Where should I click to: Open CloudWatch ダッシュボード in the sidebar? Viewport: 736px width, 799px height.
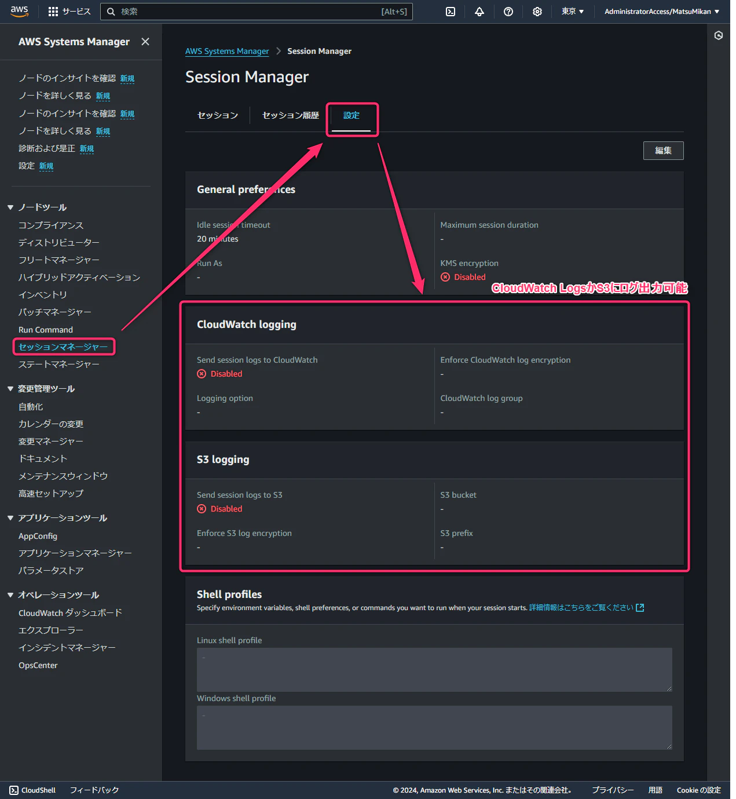click(x=70, y=613)
